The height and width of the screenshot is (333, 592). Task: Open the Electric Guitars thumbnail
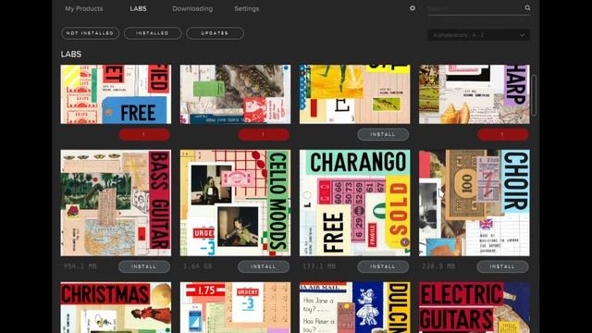(x=475, y=307)
